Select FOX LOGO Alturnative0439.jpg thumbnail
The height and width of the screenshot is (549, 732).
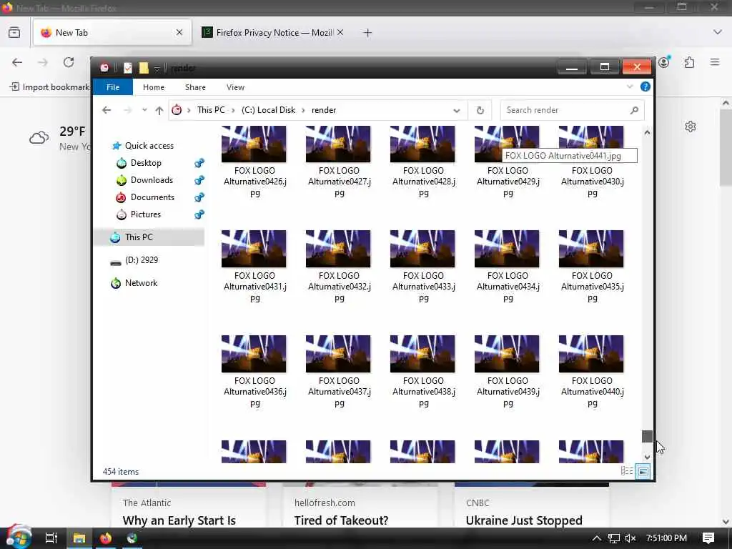507,354
